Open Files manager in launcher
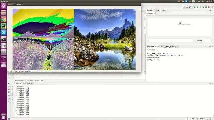The height and width of the screenshot is (120, 214). click(x=4, y=13)
